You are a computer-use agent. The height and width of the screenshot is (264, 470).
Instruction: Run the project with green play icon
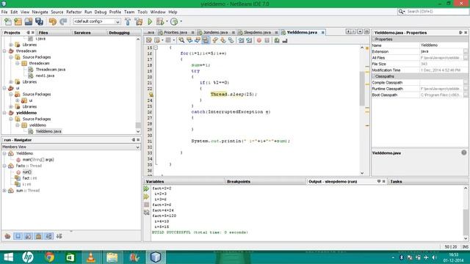[150, 21]
